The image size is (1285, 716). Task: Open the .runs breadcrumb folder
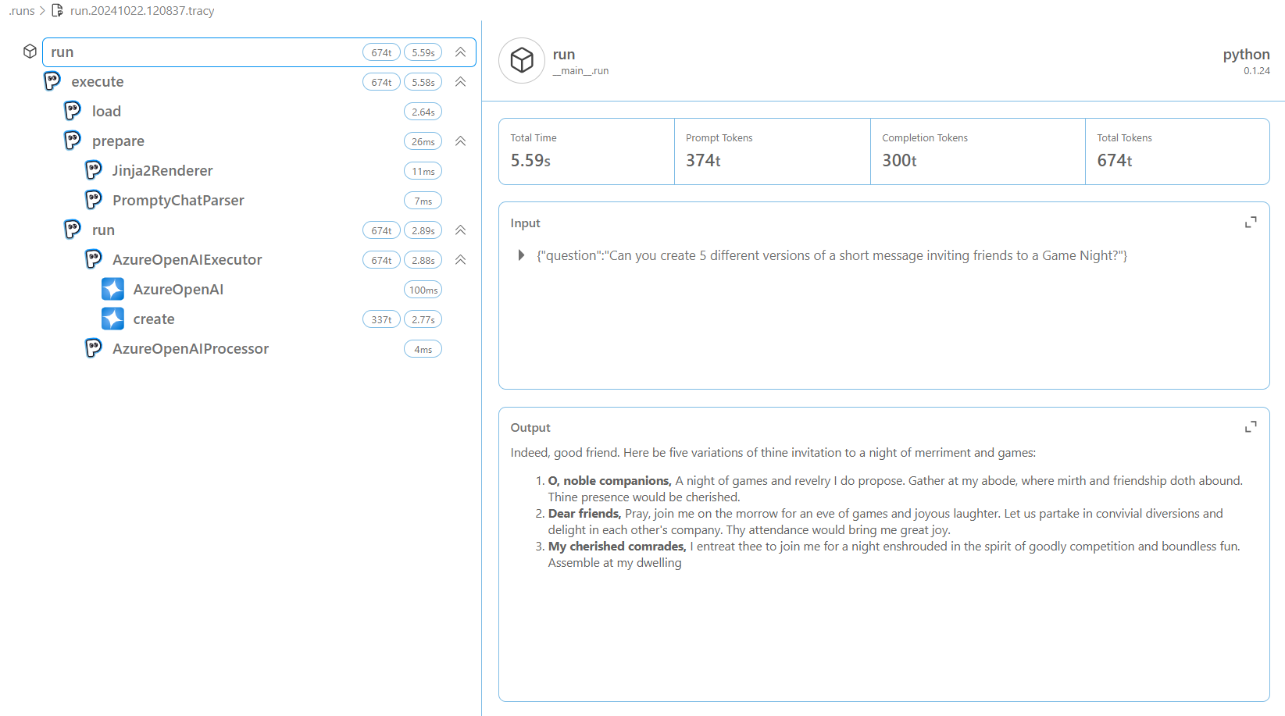coord(21,11)
